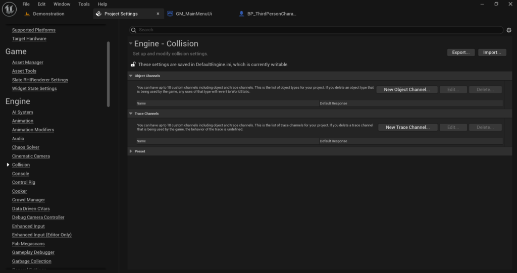Click the Game category heading
The image size is (517, 273).
pyautogui.click(x=16, y=51)
